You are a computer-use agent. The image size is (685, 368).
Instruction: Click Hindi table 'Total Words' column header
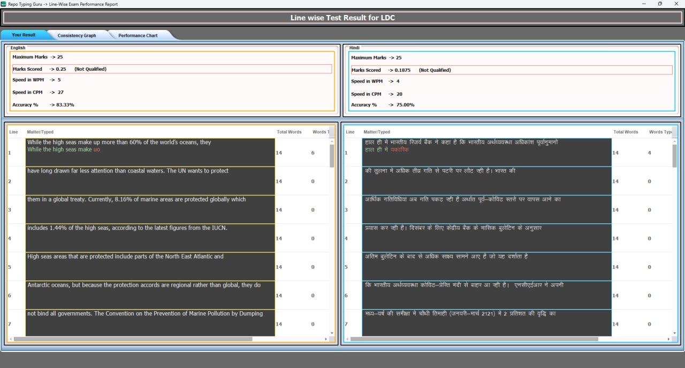coord(626,132)
